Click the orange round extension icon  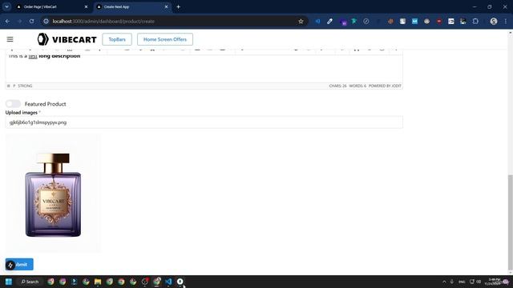tap(390, 22)
